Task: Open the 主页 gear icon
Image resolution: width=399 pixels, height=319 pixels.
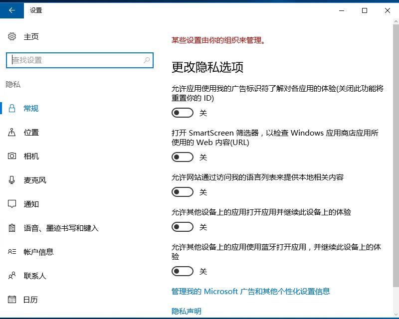Action: [x=11, y=36]
